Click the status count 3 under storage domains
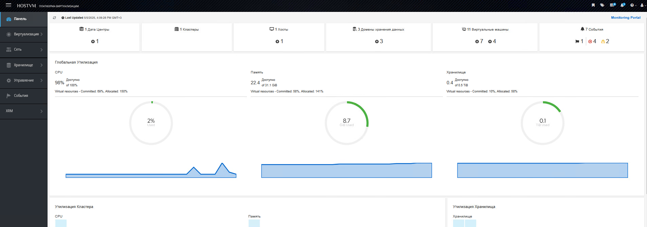Viewport: 647px width, 227px height. click(x=379, y=41)
